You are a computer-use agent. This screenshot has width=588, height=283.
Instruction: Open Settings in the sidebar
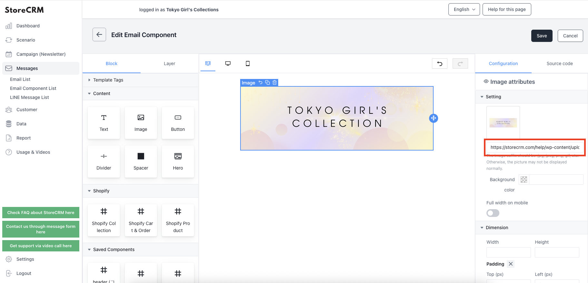point(25,259)
